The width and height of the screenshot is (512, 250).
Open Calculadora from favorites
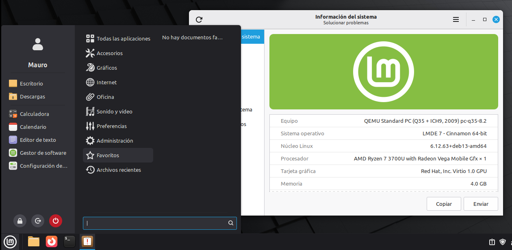34,114
